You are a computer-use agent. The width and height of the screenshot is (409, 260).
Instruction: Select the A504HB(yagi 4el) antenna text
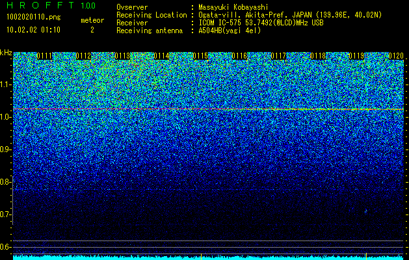(x=230, y=31)
